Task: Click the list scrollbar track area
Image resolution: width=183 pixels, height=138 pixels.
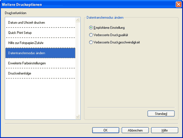Action: pyautogui.click(x=78, y=68)
